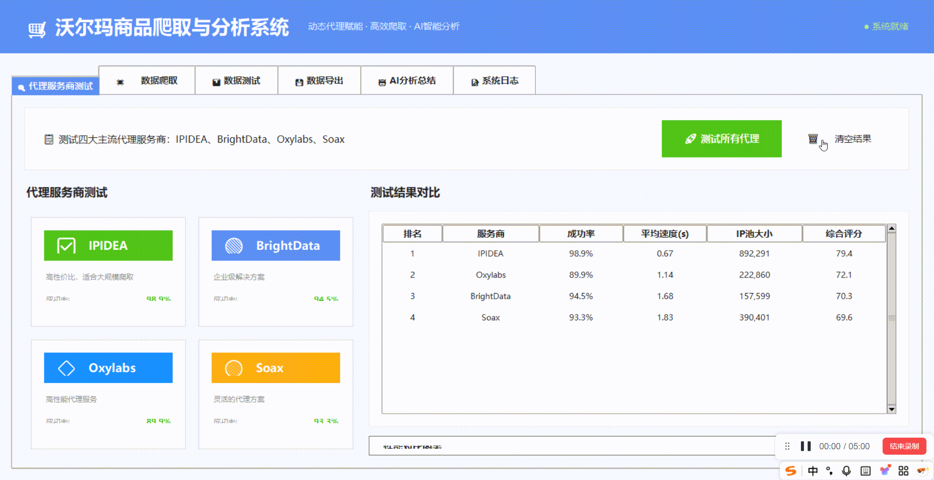Click the 157,599 IP pool size cell
The height and width of the screenshot is (480, 934).
click(755, 296)
